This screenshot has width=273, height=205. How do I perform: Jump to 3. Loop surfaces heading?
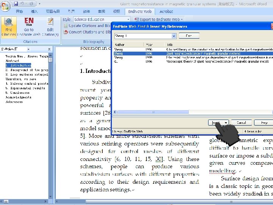(27, 74)
